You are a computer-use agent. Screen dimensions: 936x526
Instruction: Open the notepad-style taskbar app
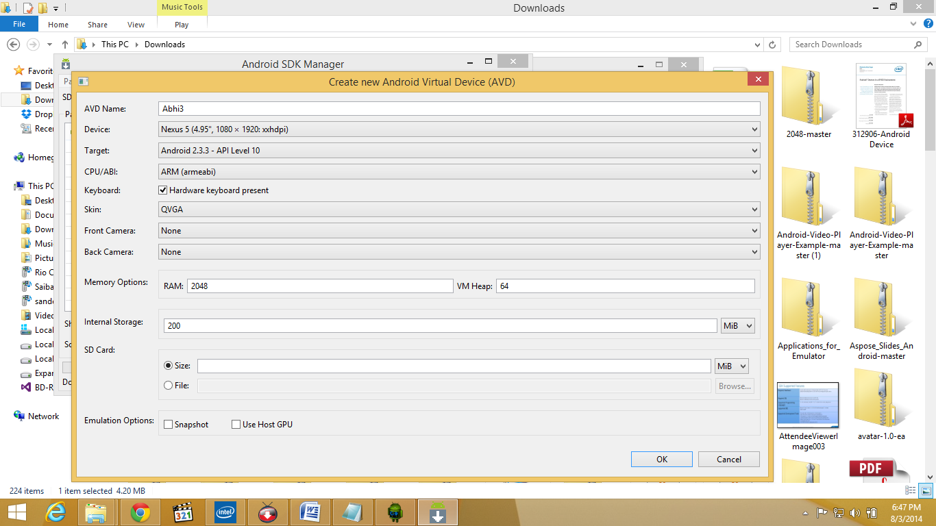(353, 512)
